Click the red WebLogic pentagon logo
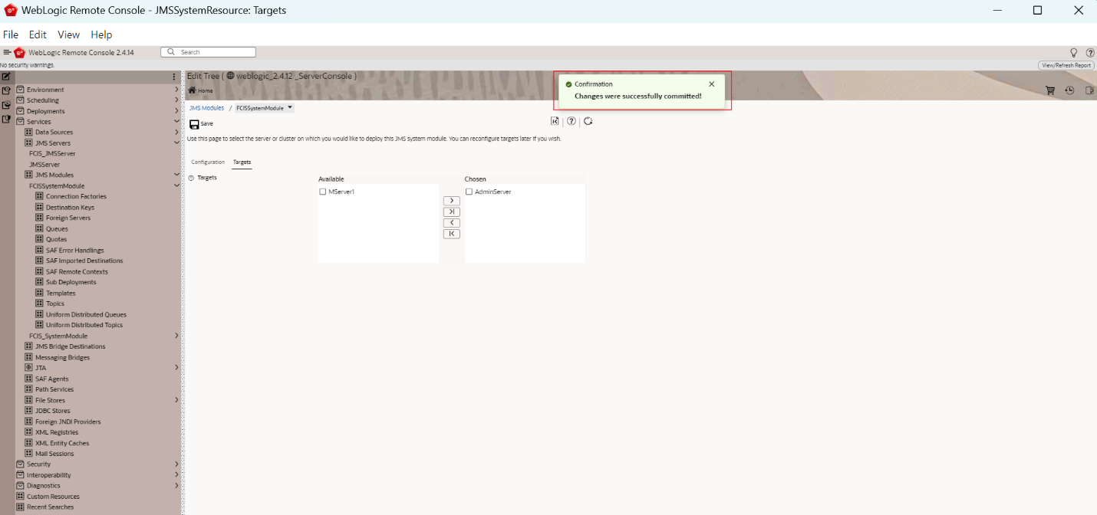Viewport: 1097px width, 515px height. [19, 52]
